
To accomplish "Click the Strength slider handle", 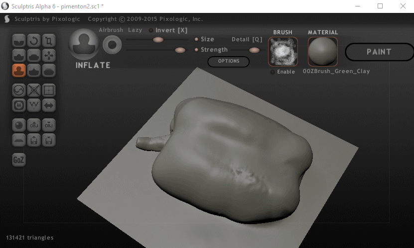I will 180,50.
